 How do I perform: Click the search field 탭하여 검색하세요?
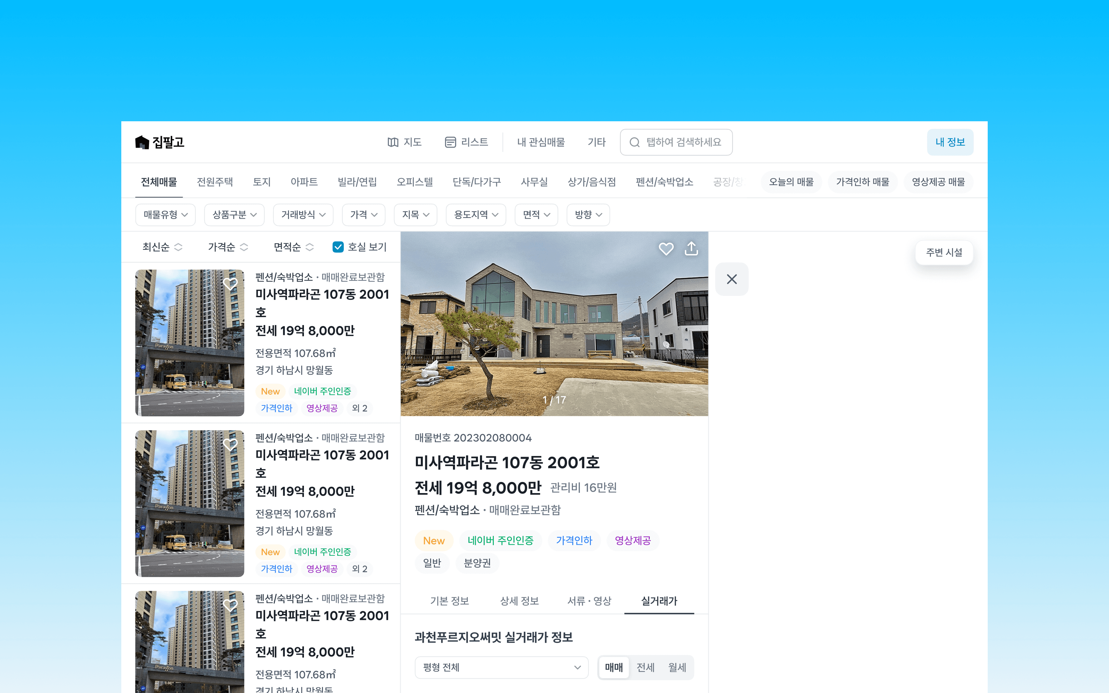point(683,142)
